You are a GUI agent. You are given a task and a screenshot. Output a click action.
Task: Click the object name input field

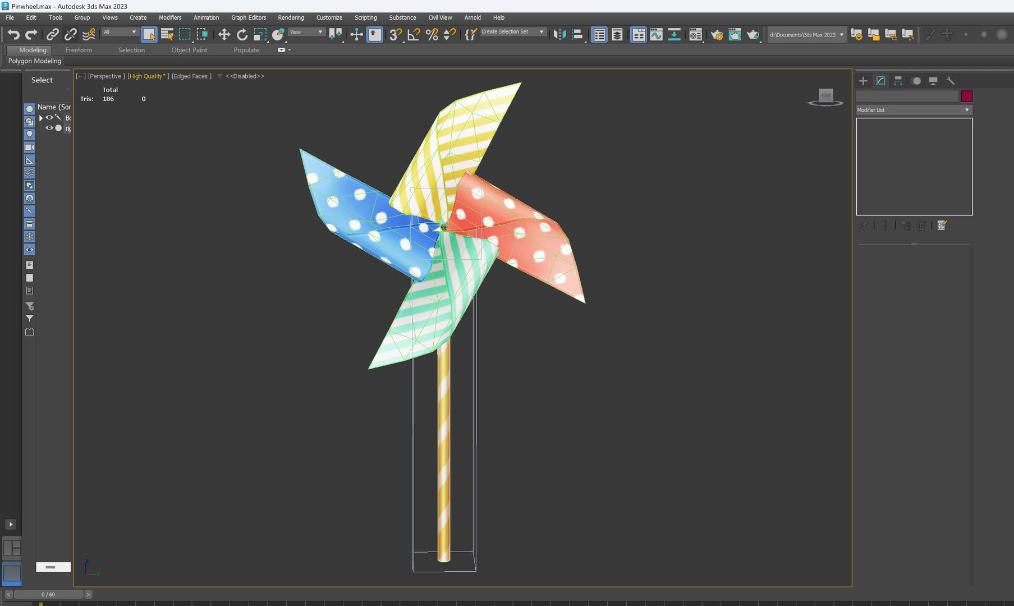point(907,97)
